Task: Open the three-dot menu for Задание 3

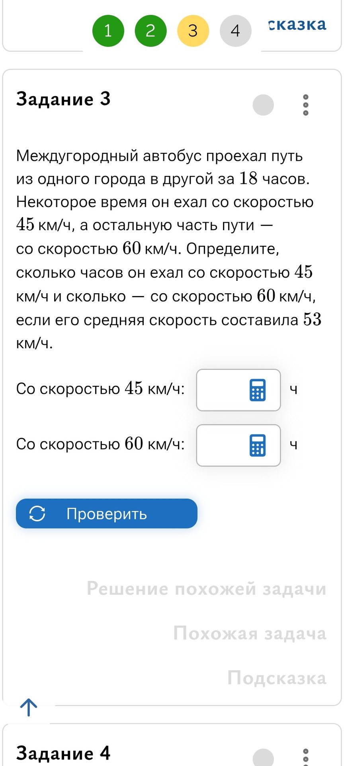Action: (305, 105)
